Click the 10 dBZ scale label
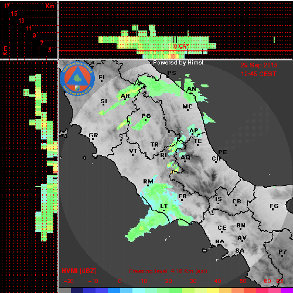Image resolution: width=293 pixels, height=293 pixels. pos(144,281)
